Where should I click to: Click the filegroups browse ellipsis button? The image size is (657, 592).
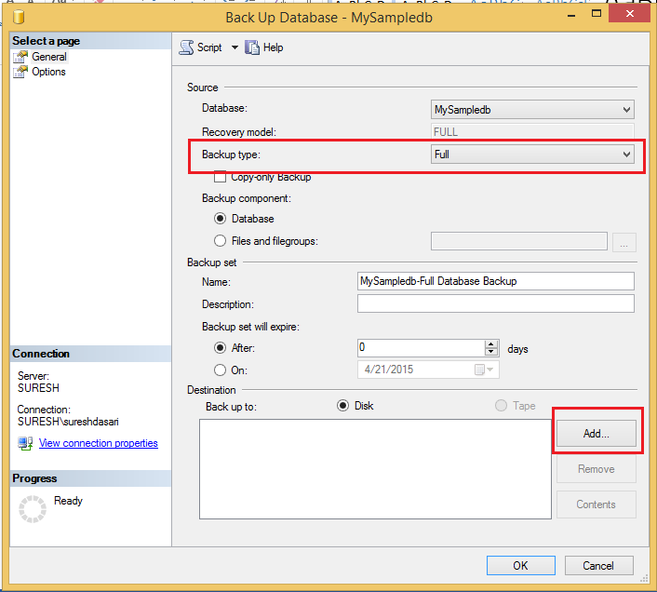click(623, 242)
